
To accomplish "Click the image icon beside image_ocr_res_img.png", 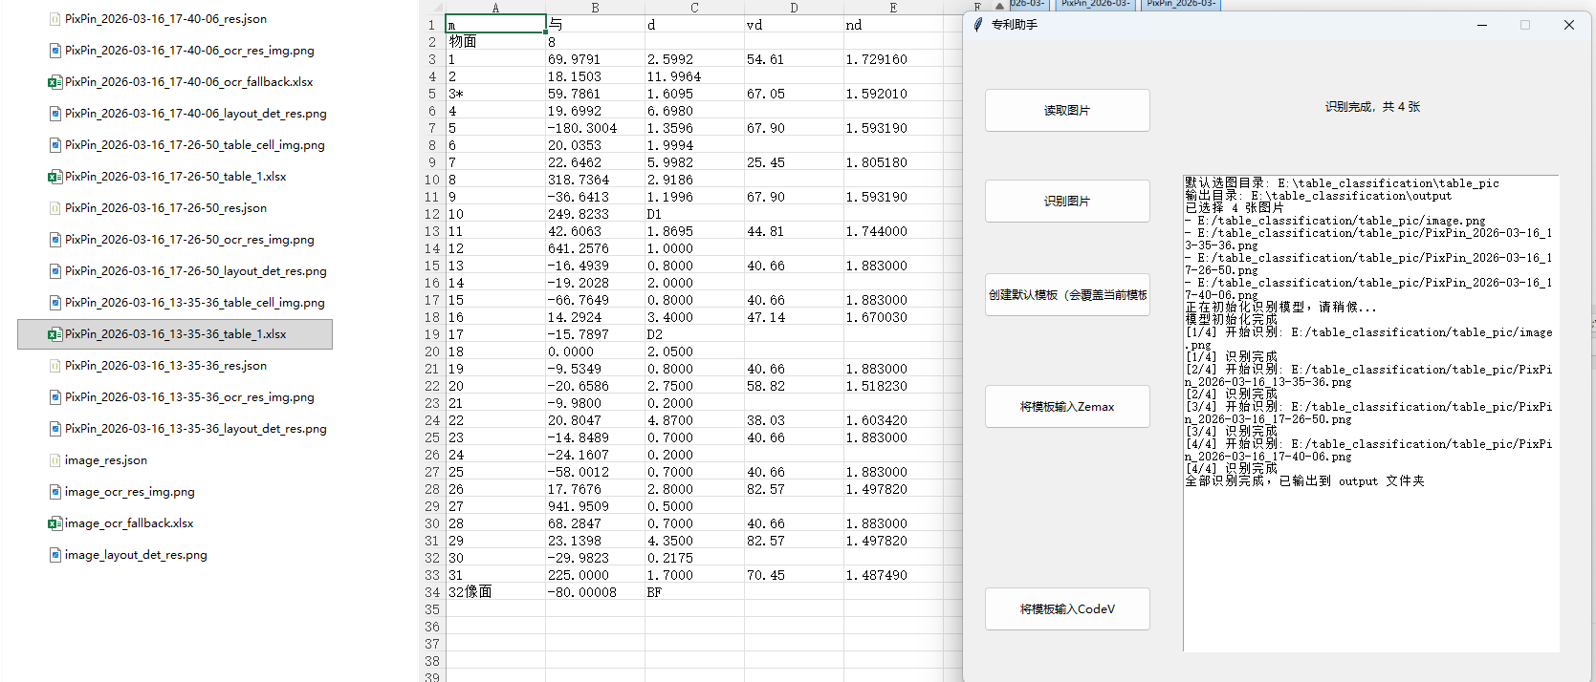I will point(55,492).
